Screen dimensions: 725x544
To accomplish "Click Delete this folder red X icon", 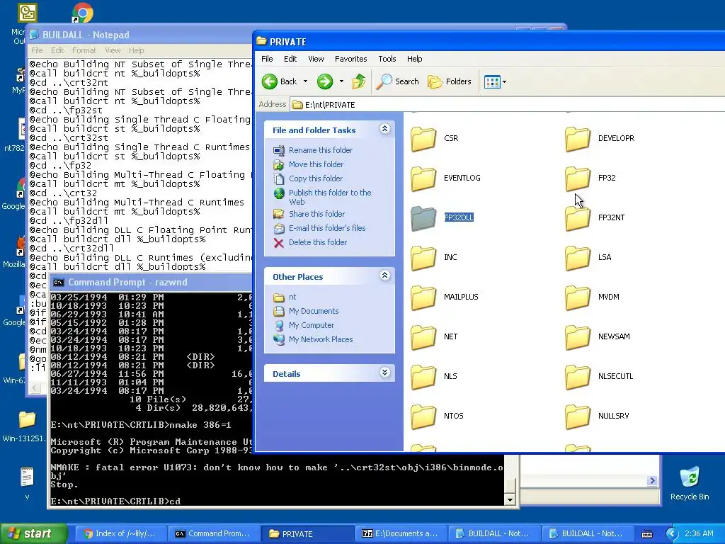I will (x=278, y=242).
